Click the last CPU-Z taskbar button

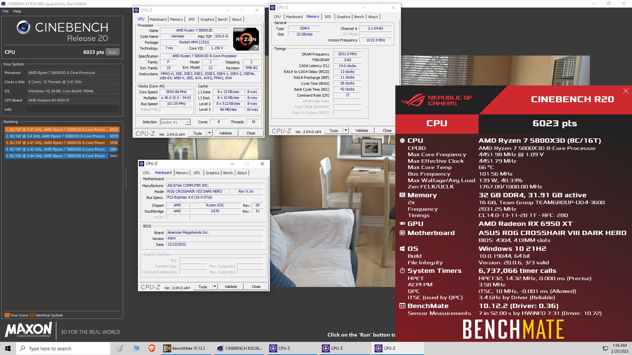tap(398, 348)
